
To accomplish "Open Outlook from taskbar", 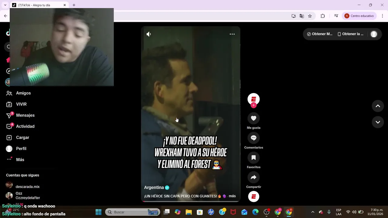I will 244,212.
